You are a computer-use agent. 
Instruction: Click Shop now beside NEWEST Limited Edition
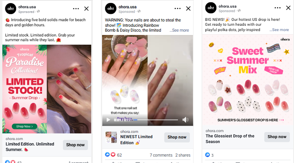tap(177, 137)
